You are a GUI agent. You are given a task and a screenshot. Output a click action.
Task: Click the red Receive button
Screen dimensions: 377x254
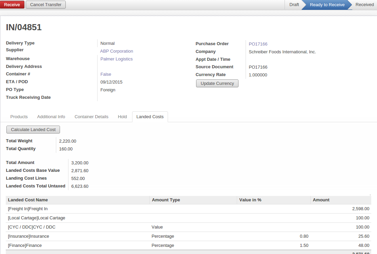12,4
